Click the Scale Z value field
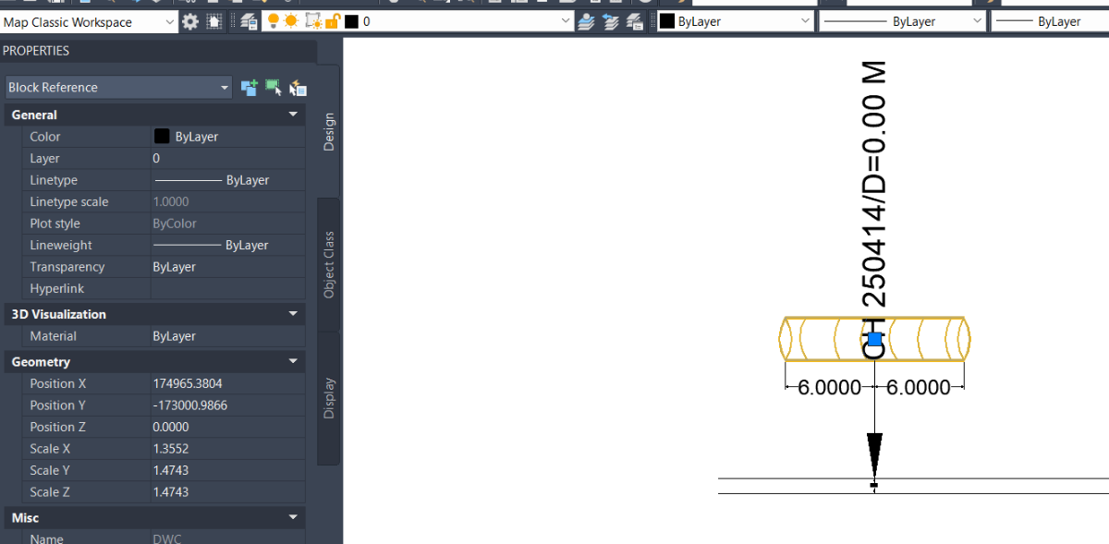The height and width of the screenshot is (544, 1109). [x=227, y=492]
